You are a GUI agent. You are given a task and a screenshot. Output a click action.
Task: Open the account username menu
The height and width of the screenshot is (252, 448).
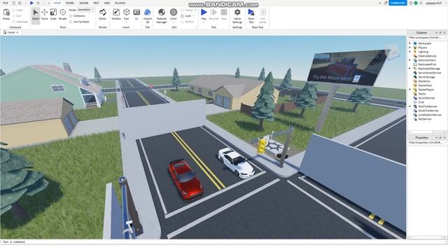pos(434,3)
